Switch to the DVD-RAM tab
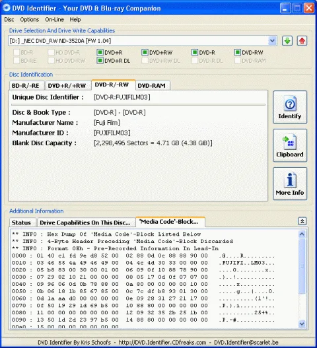 [153, 86]
